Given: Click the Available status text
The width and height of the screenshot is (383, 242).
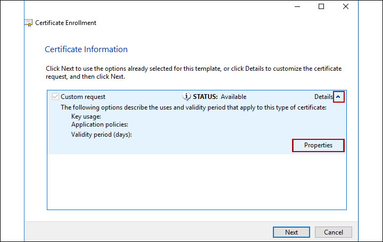Looking at the screenshot, I should [x=234, y=97].
